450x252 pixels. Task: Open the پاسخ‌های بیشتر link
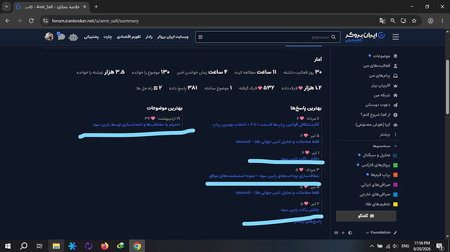pos(308,221)
